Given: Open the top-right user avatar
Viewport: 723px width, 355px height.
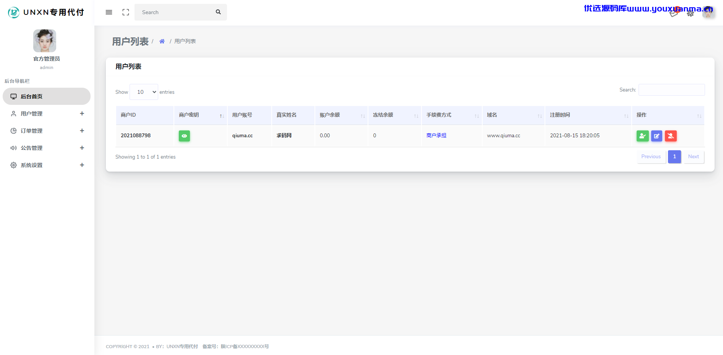Looking at the screenshot, I should pos(708,12).
